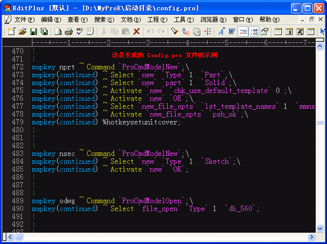This screenshot has height=244, width=327.
Task: Open font settings with the A icon
Action: tap(221, 31)
